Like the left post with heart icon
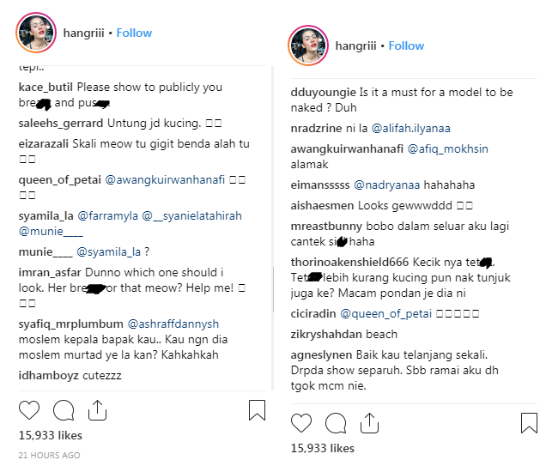The height and width of the screenshot is (466, 546). (28, 410)
